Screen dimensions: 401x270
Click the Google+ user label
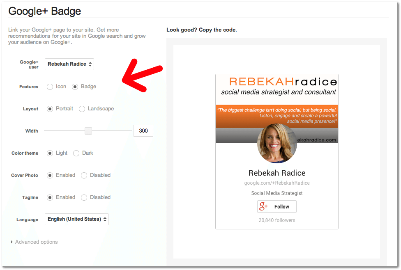[29, 64]
